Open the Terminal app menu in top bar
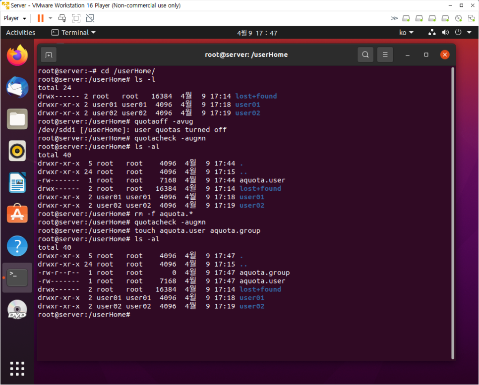479x385 pixels. coord(73,33)
